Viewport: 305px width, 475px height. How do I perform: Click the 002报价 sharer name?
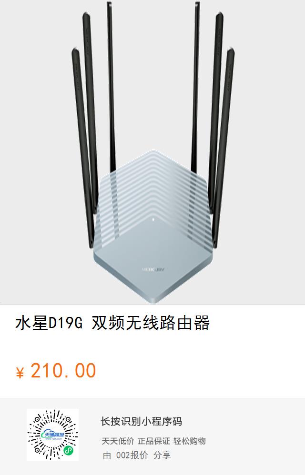coord(132,455)
